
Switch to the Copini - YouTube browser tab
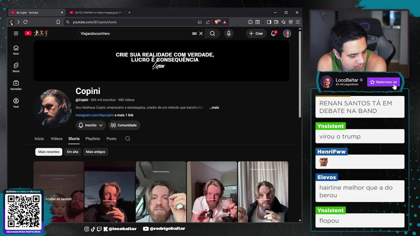point(37,12)
